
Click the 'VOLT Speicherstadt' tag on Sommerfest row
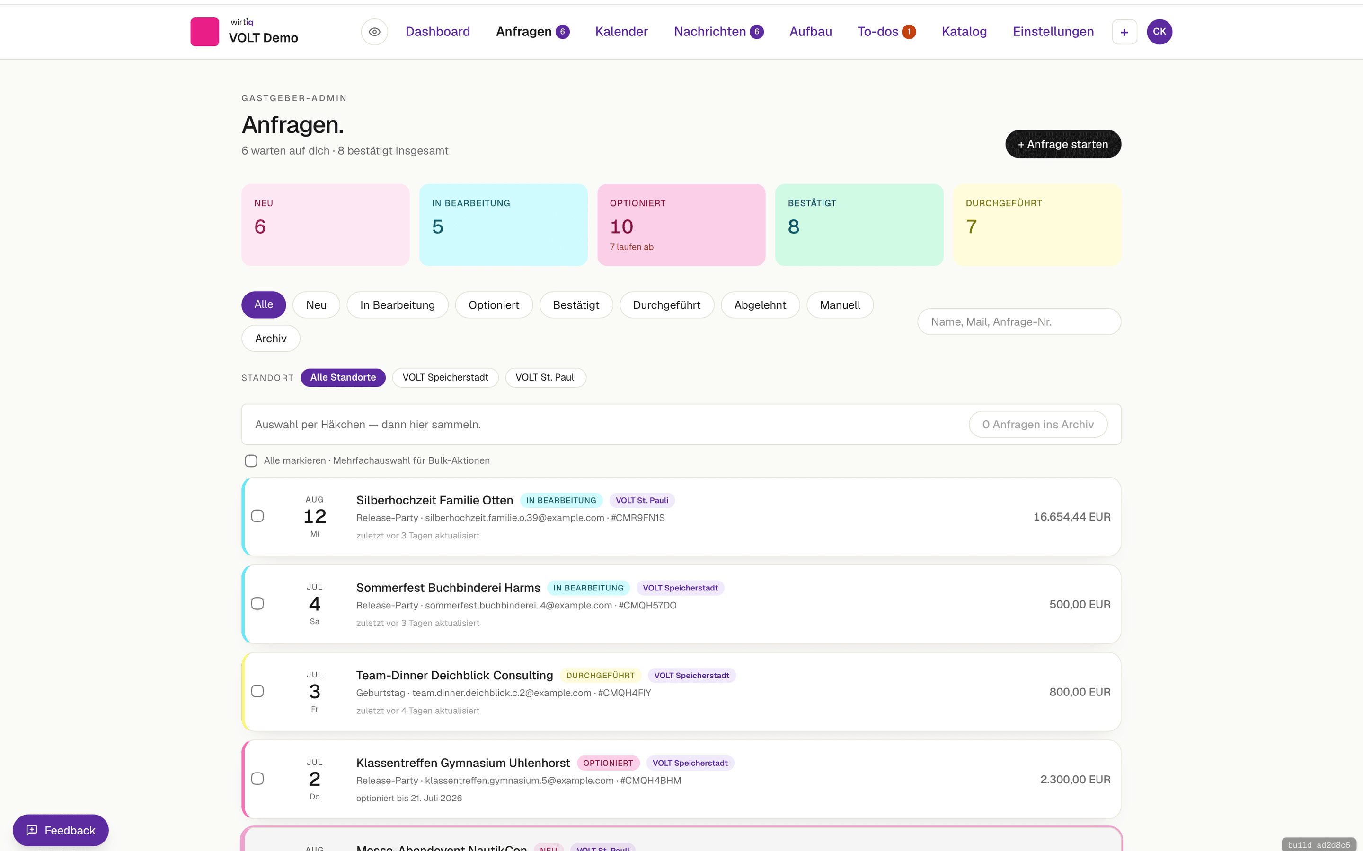[681, 588]
